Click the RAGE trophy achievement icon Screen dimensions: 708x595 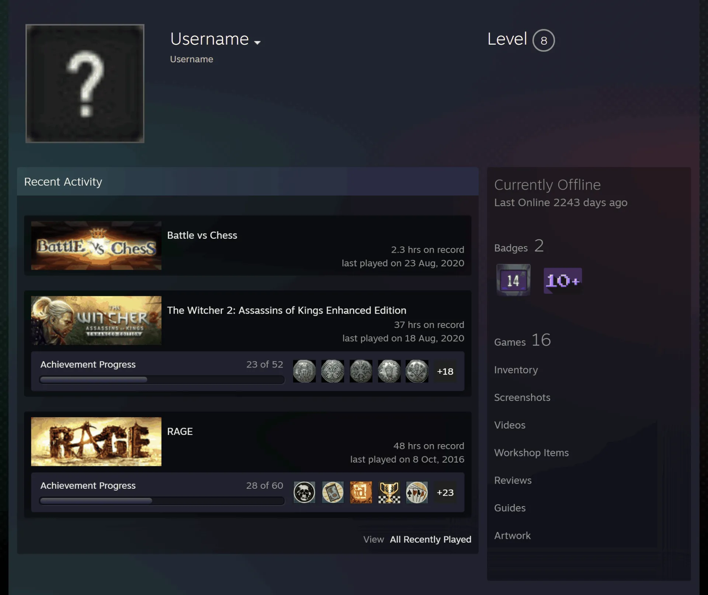389,492
